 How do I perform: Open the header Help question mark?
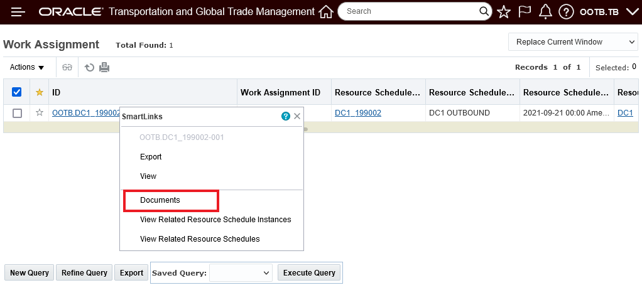[x=566, y=12]
